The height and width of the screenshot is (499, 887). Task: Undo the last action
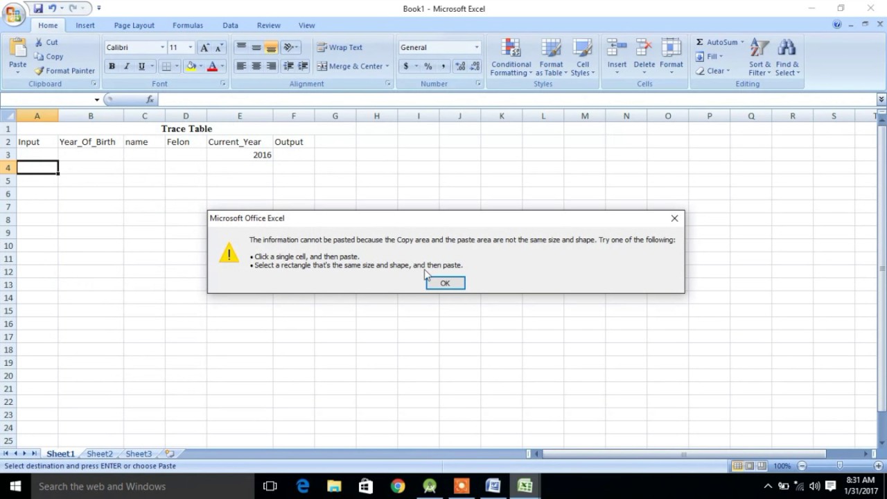click(x=52, y=8)
